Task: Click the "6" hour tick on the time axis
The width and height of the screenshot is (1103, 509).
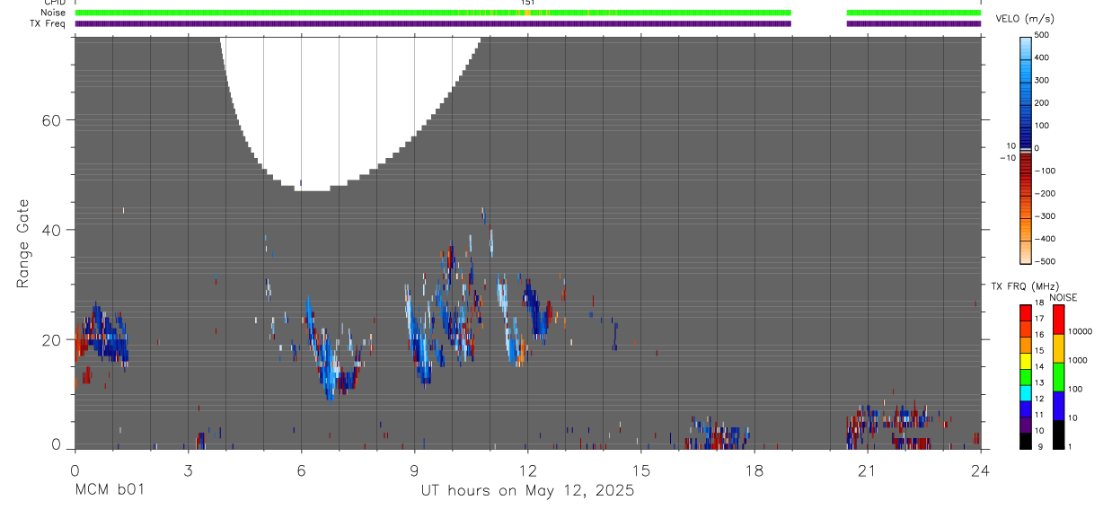Action: click(301, 470)
